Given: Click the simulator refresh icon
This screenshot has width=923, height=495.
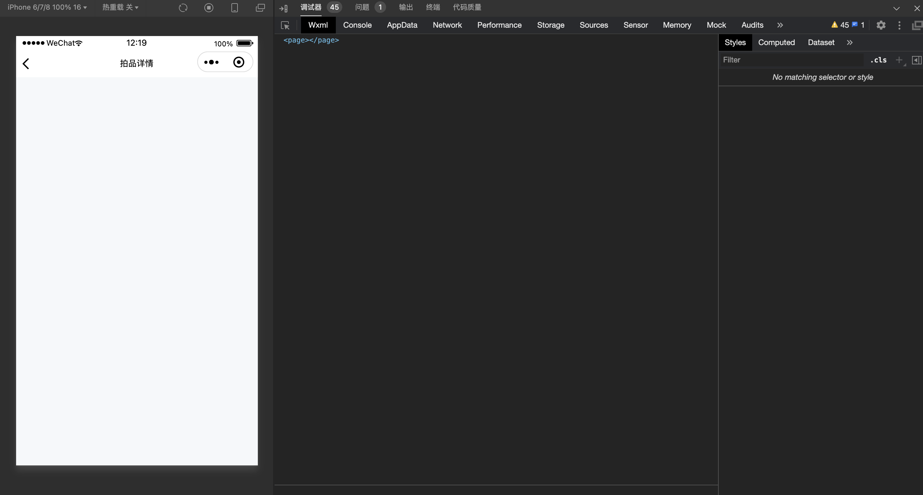Looking at the screenshot, I should click(x=183, y=7).
